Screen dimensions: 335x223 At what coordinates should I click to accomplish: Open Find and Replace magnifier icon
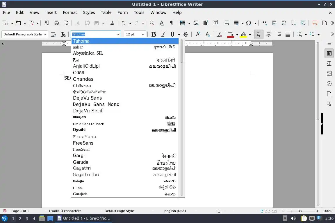coord(152,23)
